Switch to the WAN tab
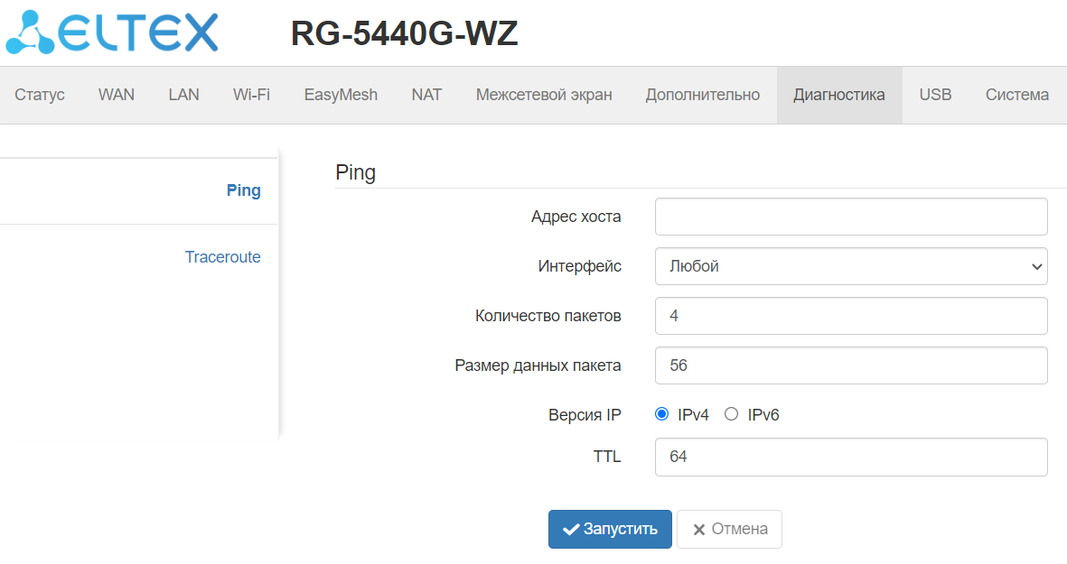1067x564 pixels. click(117, 95)
